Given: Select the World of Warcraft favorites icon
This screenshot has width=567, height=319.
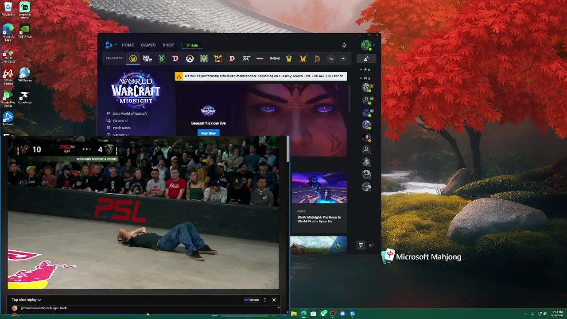Looking at the screenshot, I should click(133, 58).
